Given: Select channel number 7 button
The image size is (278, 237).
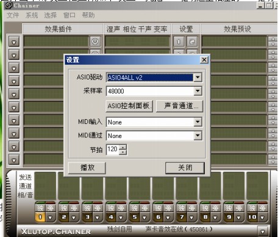Looking at the screenshot, I should pyautogui.click(x=182, y=217).
